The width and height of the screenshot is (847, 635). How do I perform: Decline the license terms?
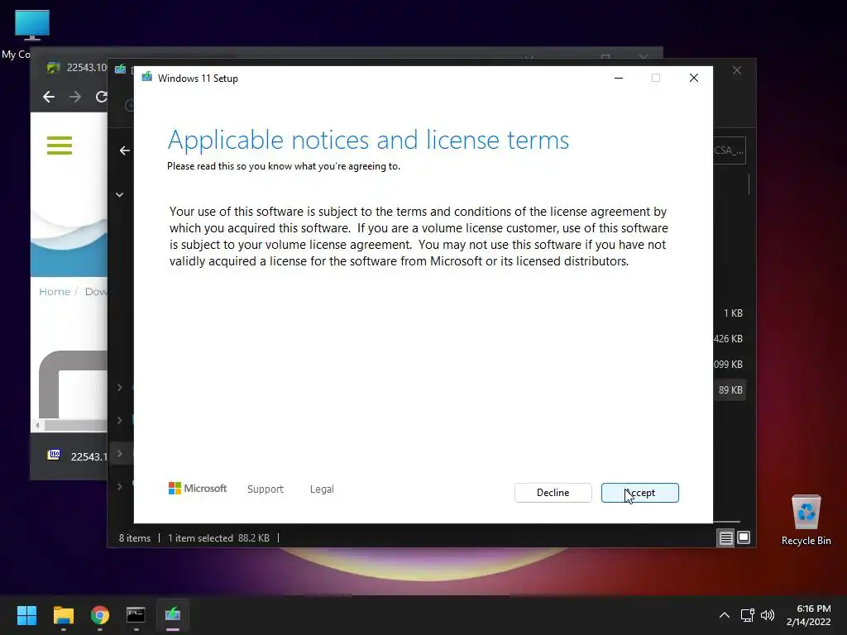(553, 493)
